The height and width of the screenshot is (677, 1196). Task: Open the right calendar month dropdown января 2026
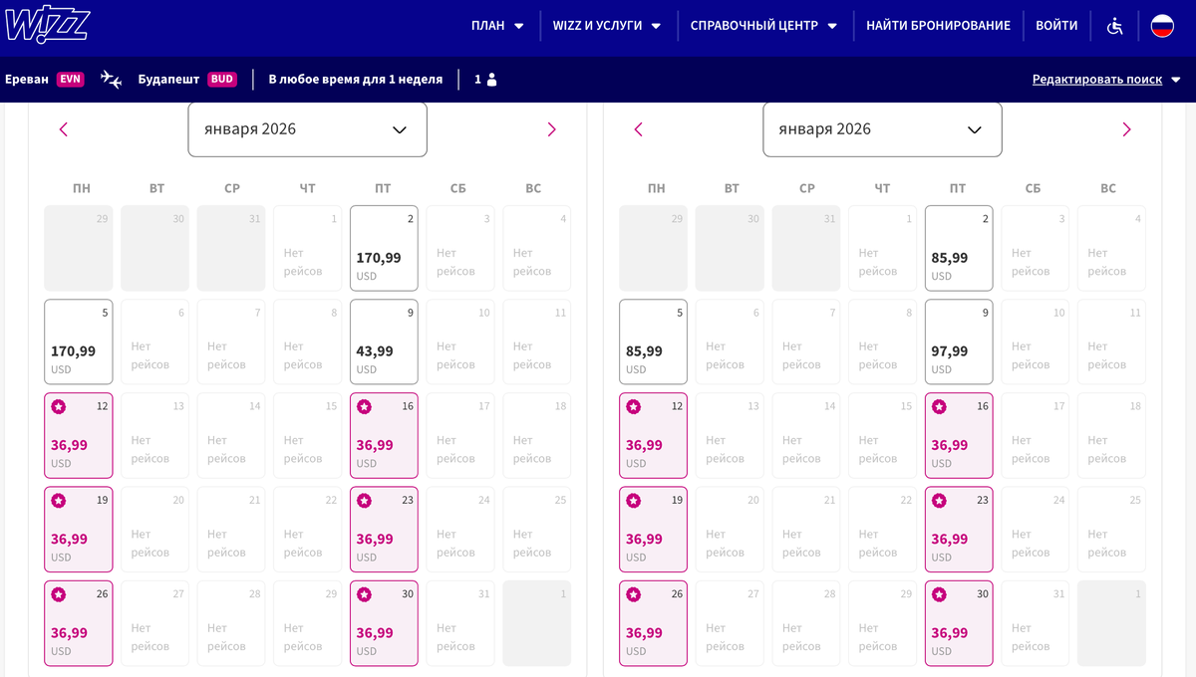point(881,129)
